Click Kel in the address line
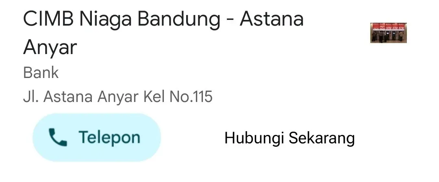The width and height of the screenshot is (439, 182). point(154,97)
